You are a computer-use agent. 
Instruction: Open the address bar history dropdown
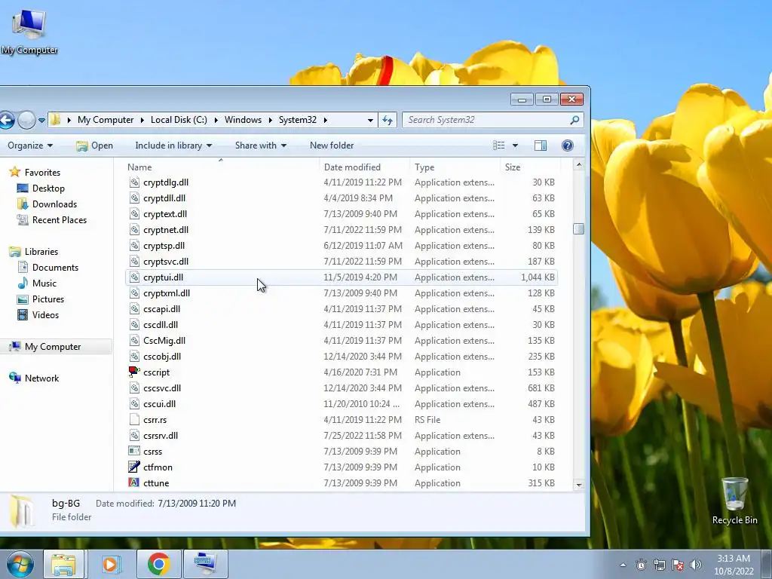click(x=370, y=120)
